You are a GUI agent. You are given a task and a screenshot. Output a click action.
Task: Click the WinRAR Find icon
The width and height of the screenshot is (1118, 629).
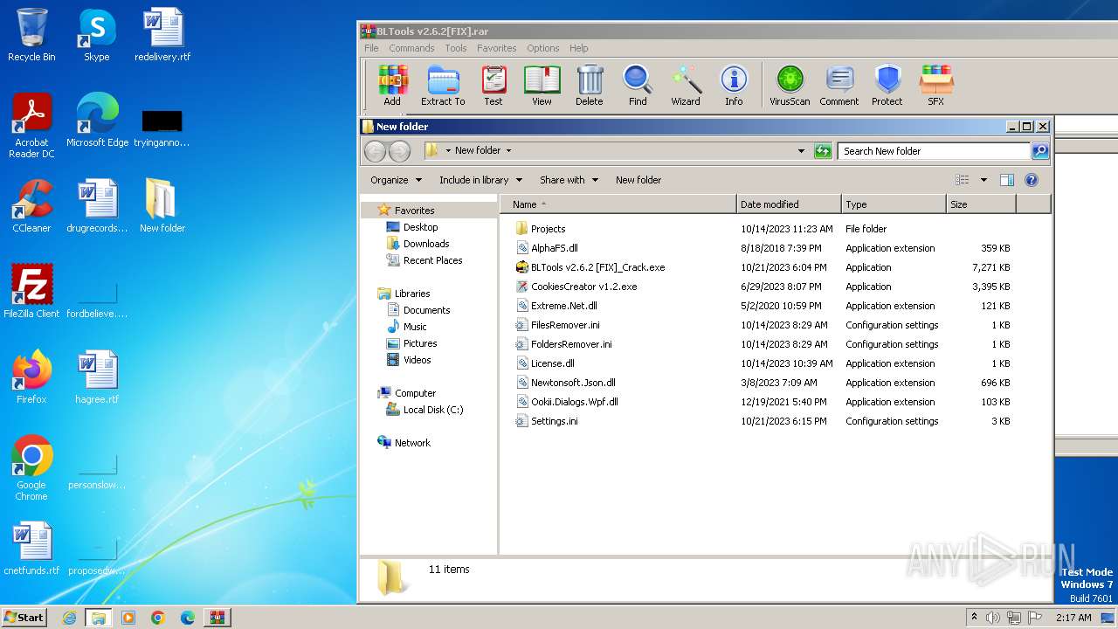tap(638, 86)
